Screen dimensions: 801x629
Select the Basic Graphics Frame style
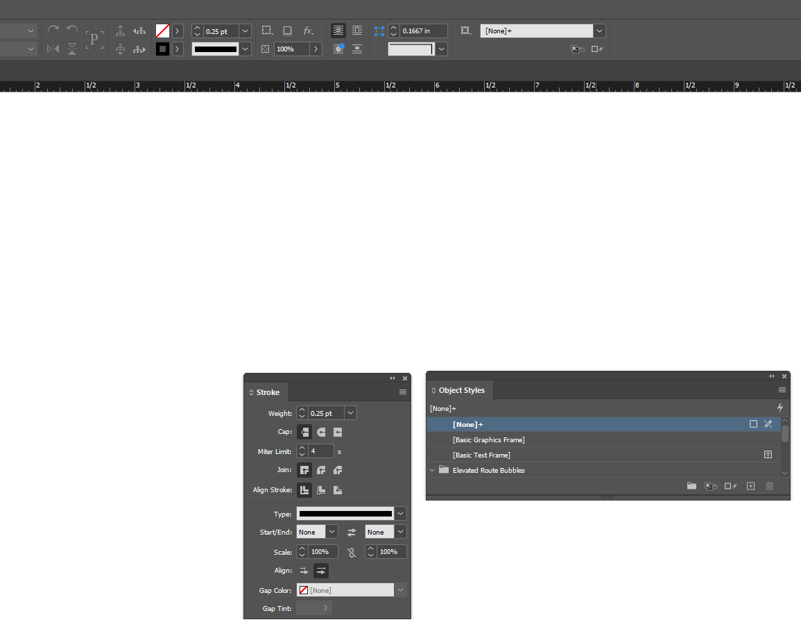point(489,439)
